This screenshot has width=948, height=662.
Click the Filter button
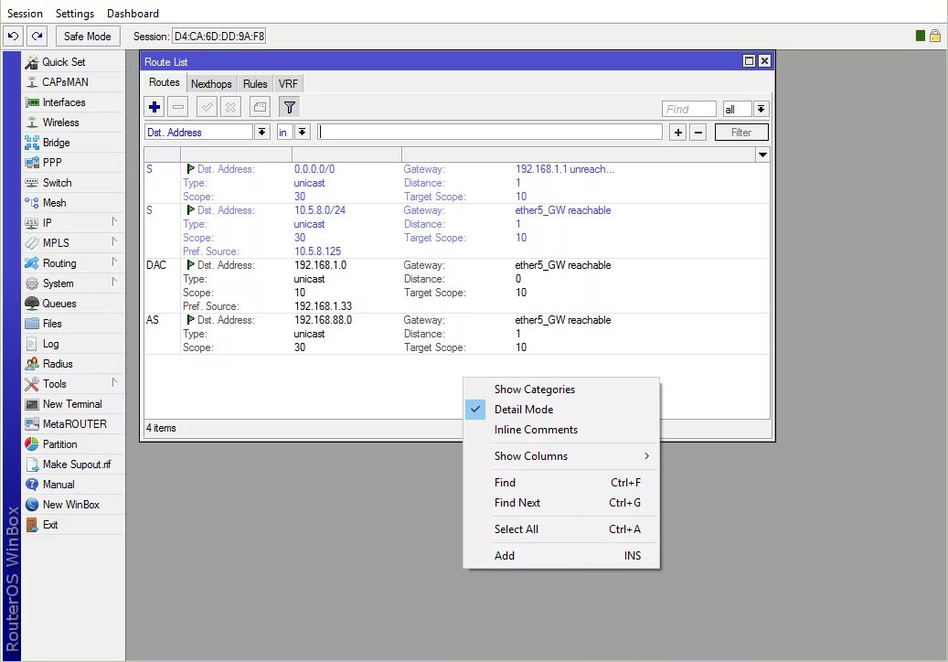click(x=741, y=132)
